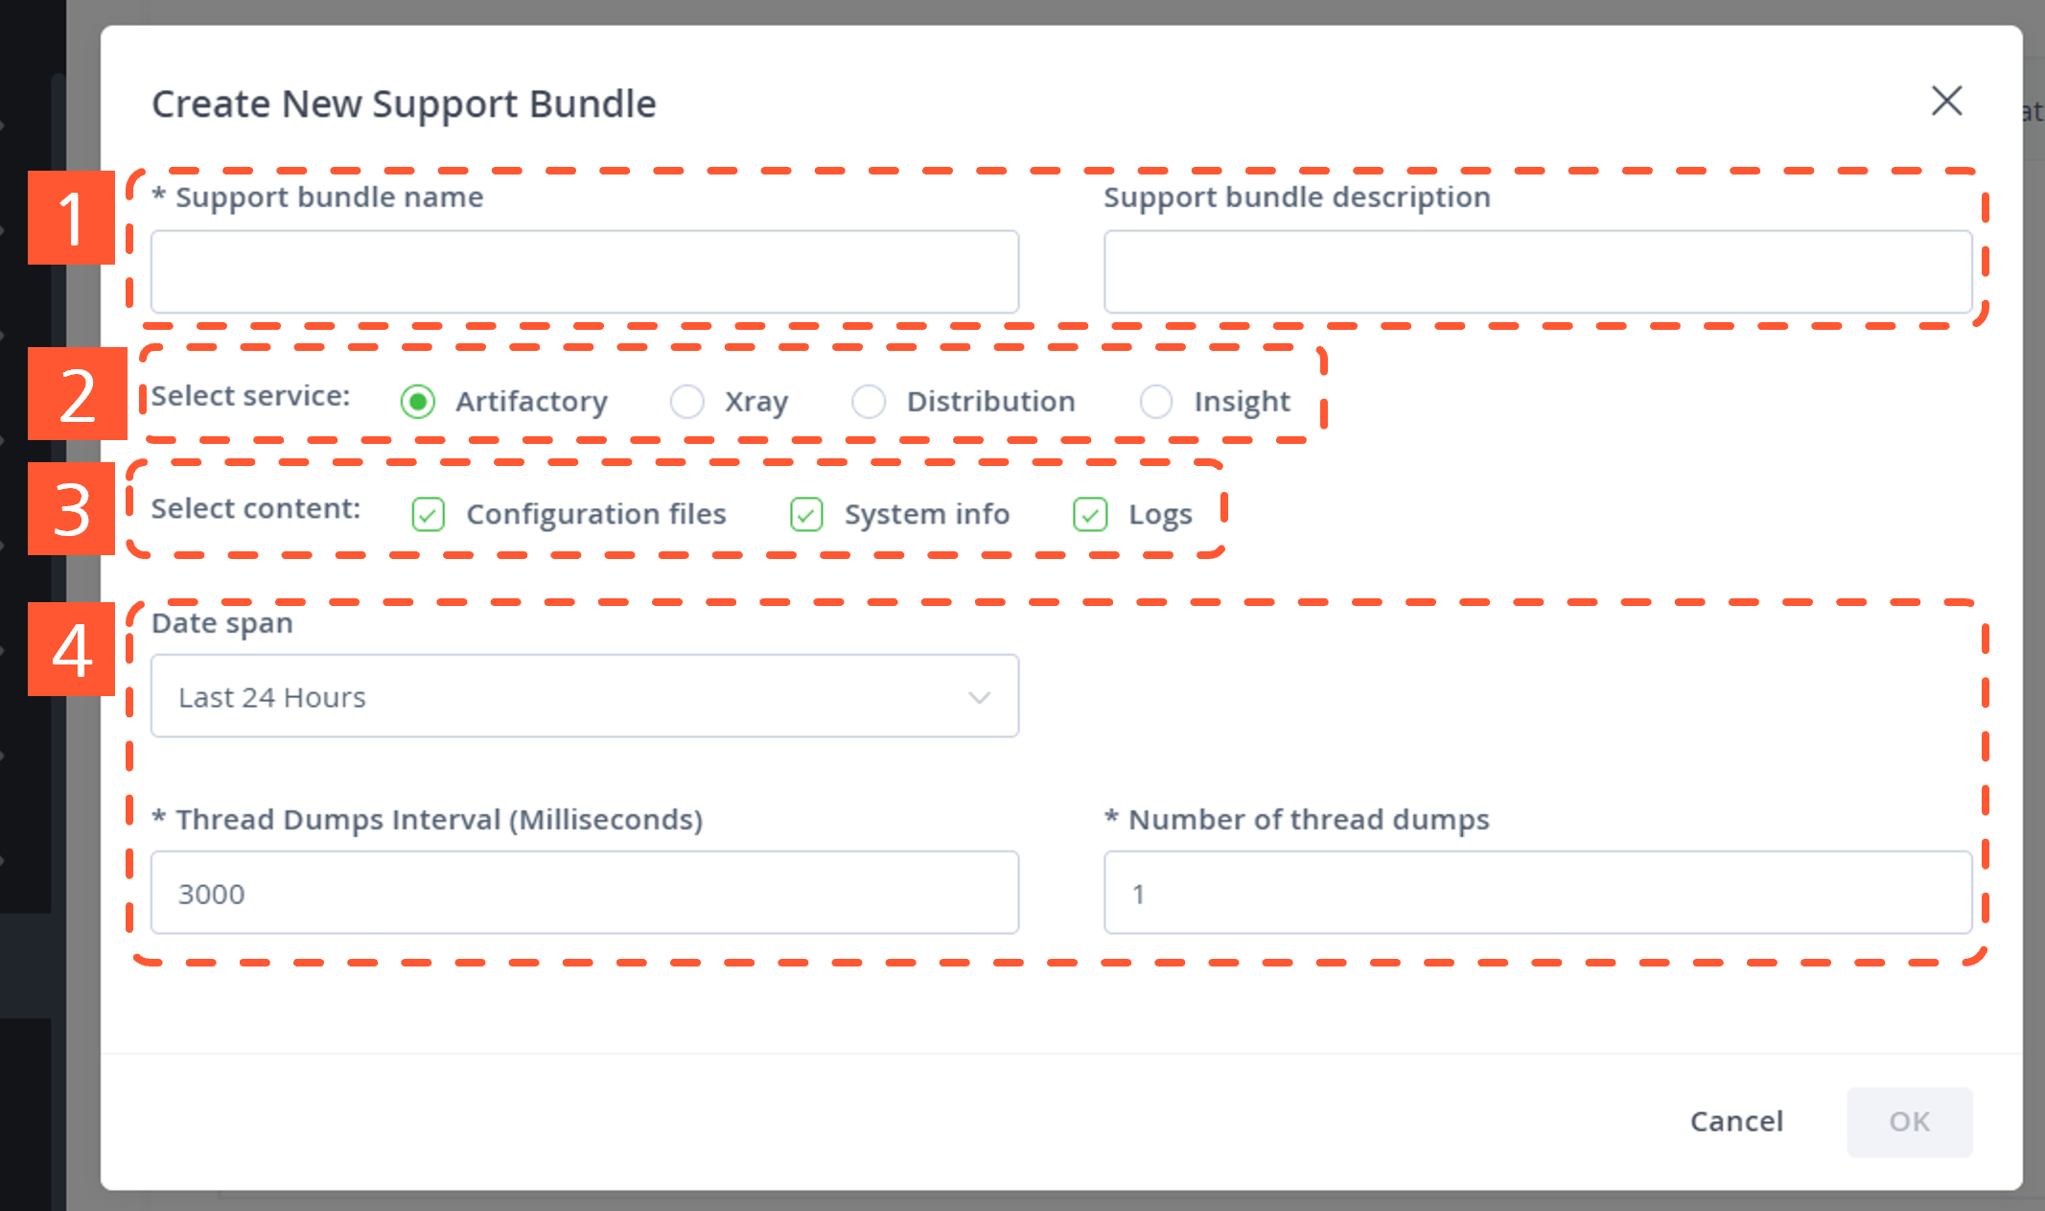Choose Insight as the service
The width and height of the screenshot is (2045, 1211).
click(1155, 401)
